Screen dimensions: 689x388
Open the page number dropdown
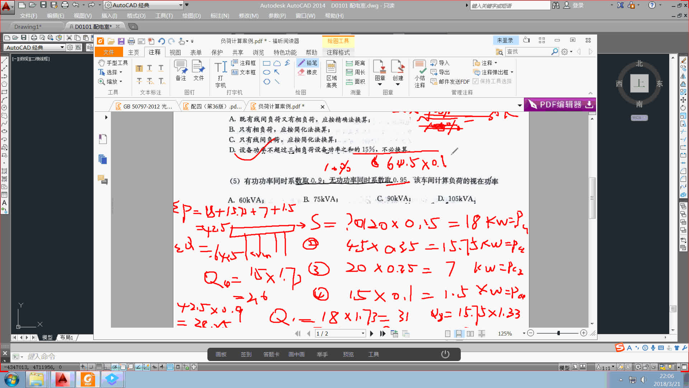click(363, 334)
